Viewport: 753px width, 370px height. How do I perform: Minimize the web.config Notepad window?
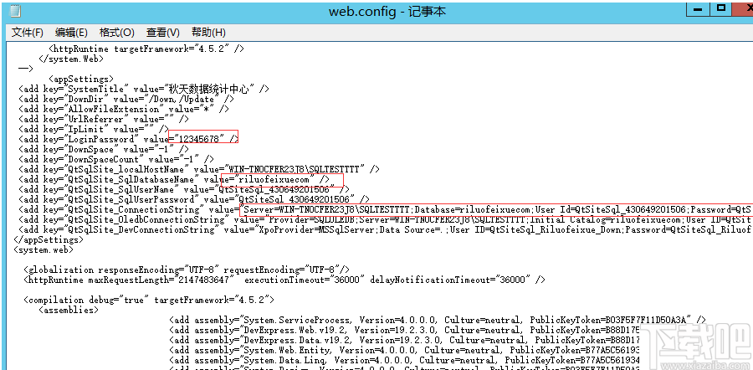[x=699, y=8]
